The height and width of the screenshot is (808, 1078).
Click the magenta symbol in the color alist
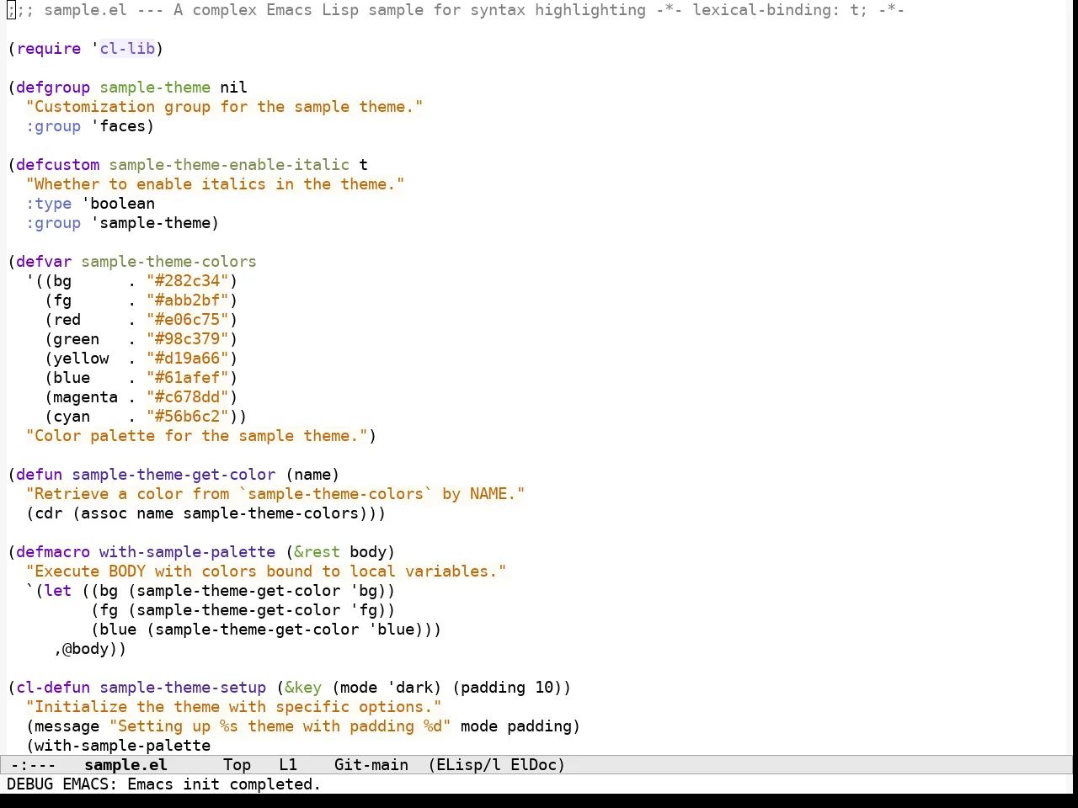point(85,397)
